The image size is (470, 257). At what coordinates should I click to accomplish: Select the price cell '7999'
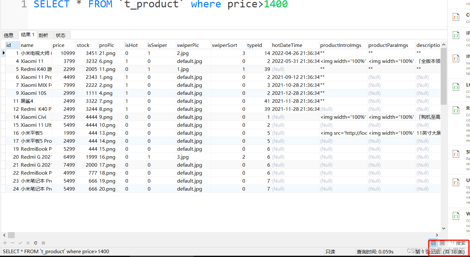point(64,85)
